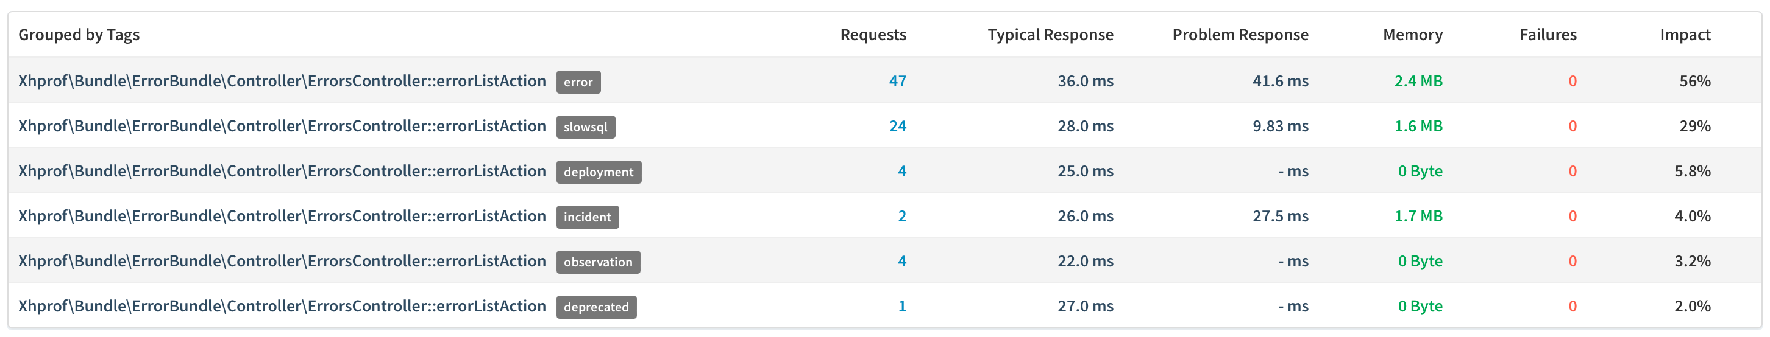
Task: Open the 2 requests link for incident
Action: [x=902, y=216]
